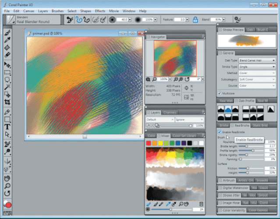Switch to the Channels tab
The height and width of the screenshot is (219, 280).
pos(170,113)
